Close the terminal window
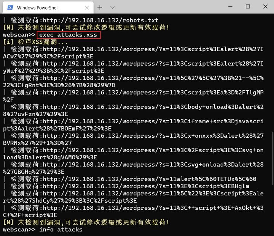274x236 pixels. coord(265,6)
